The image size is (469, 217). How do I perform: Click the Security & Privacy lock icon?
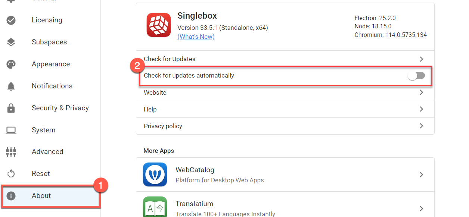(x=11, y=108)
